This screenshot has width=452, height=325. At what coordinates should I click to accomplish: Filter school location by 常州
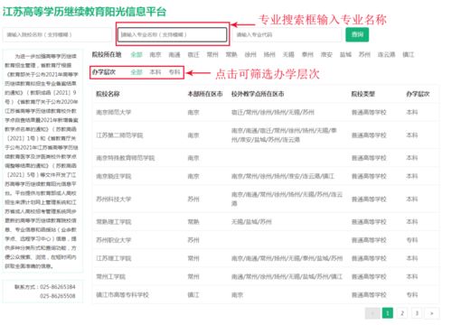tap(212, 54)
